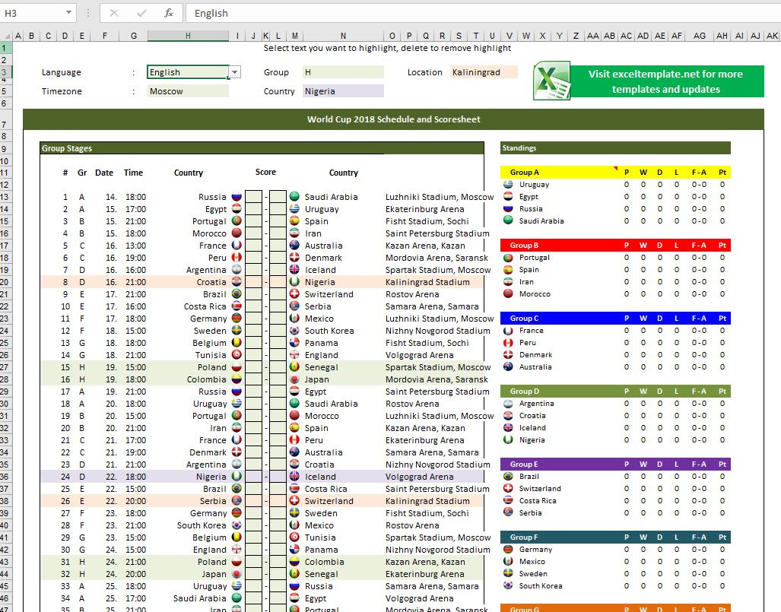Select the Timezone cell showing Moscow
Image resolution: width=781 pixels, height=612 pixels.
(x=188, y=91)
